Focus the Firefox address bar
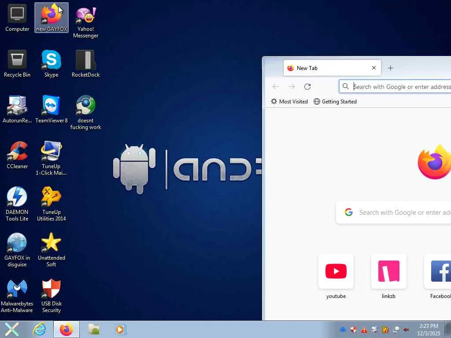This screenshot has height=338, width=451. pyautogui.click(x=395, y=87)
